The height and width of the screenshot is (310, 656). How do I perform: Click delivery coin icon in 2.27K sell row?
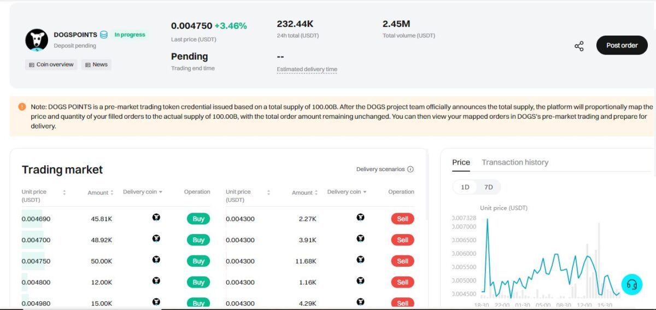360,218
